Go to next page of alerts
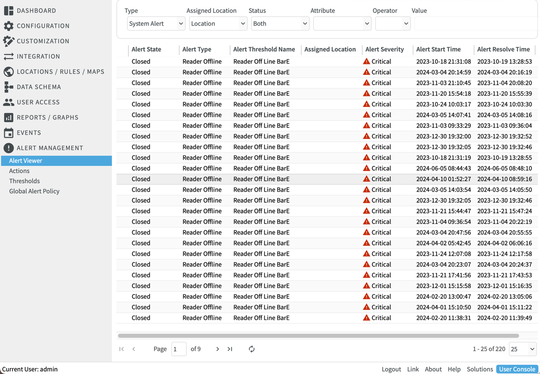 pyautogui.click(x=218, y=349)
